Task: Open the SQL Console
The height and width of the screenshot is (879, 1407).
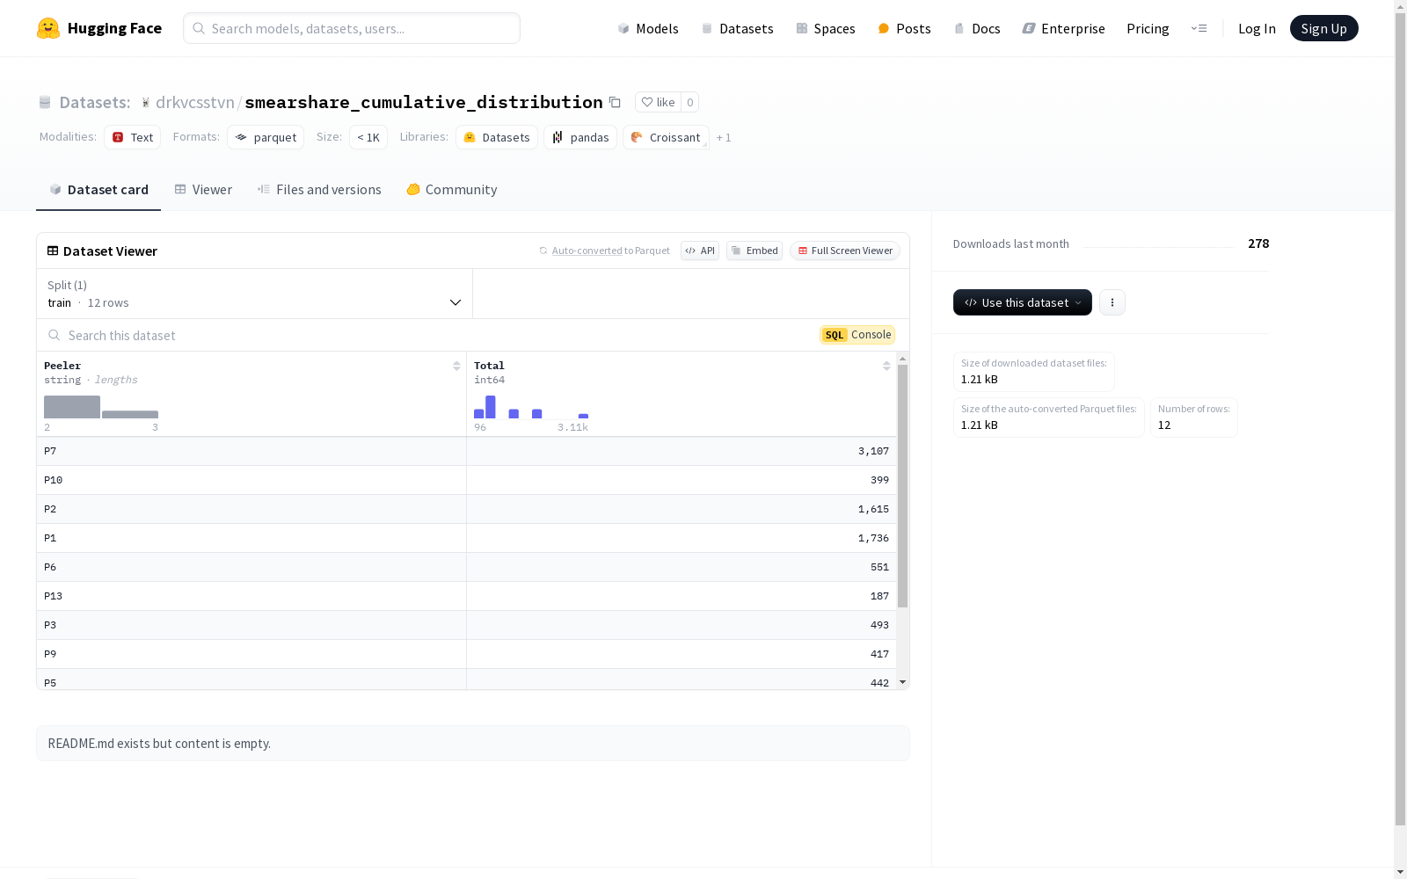Action: pyautogui.click(x=857, y=335)
